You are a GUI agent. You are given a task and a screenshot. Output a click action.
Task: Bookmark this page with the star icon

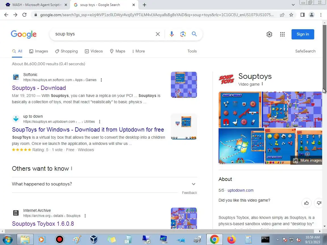click(291, 15)
